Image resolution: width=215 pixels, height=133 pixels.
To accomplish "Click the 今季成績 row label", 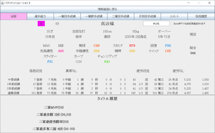I will [13, 80].
